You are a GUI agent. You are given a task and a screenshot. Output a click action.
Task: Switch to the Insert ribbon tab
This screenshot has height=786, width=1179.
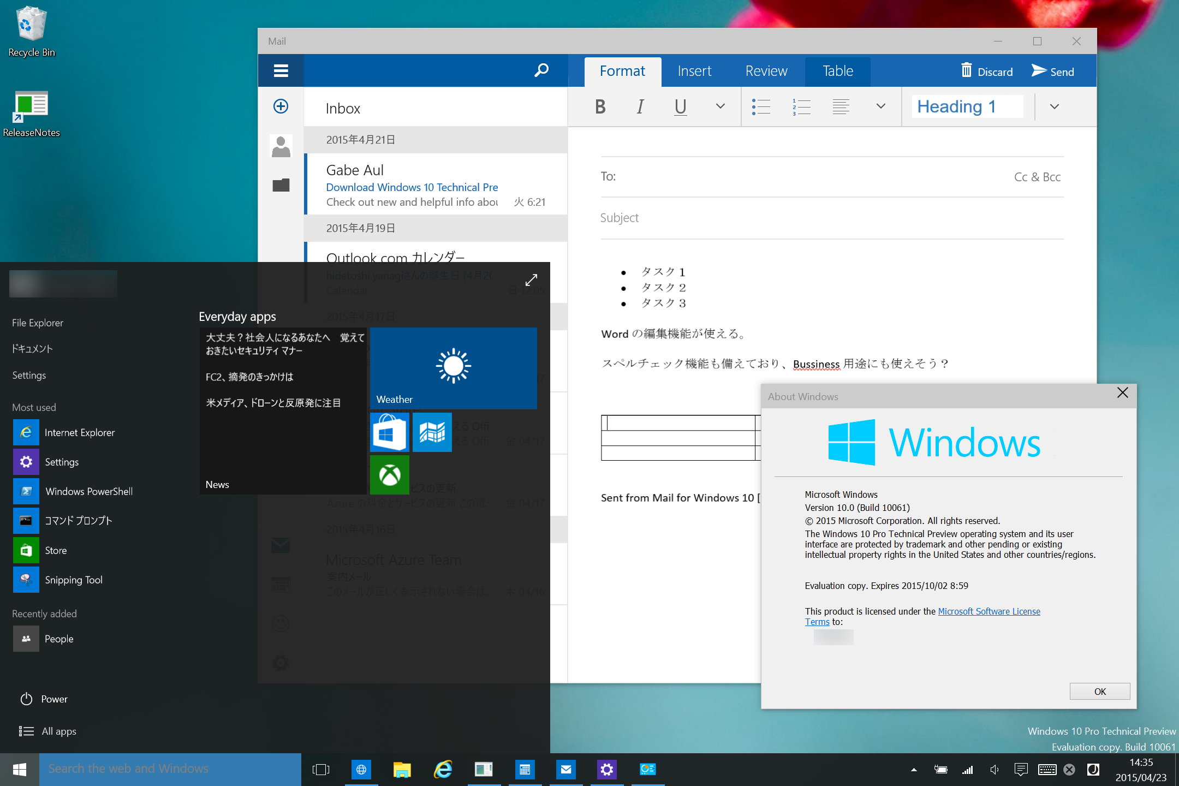(694, 71)
